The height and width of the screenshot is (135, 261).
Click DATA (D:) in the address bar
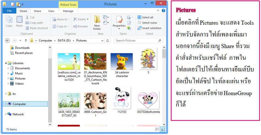[x=64, y=41]
